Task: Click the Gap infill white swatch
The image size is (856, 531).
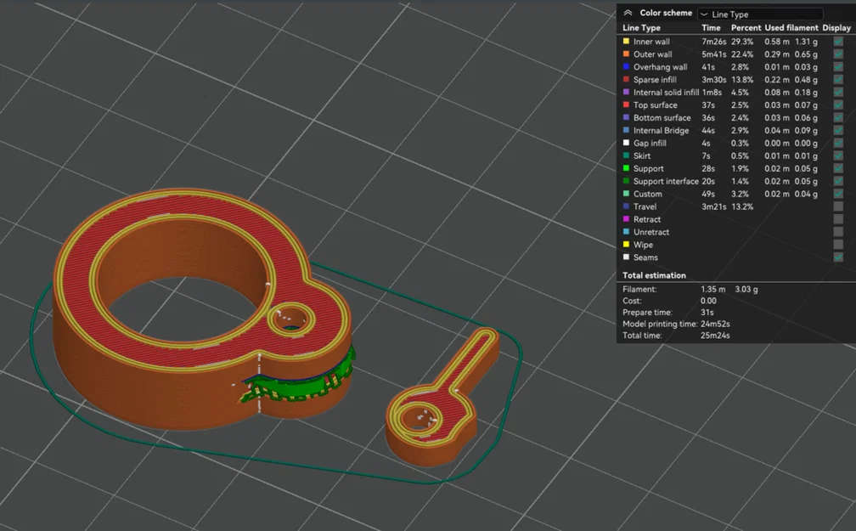Action: [x=626, y=143]
